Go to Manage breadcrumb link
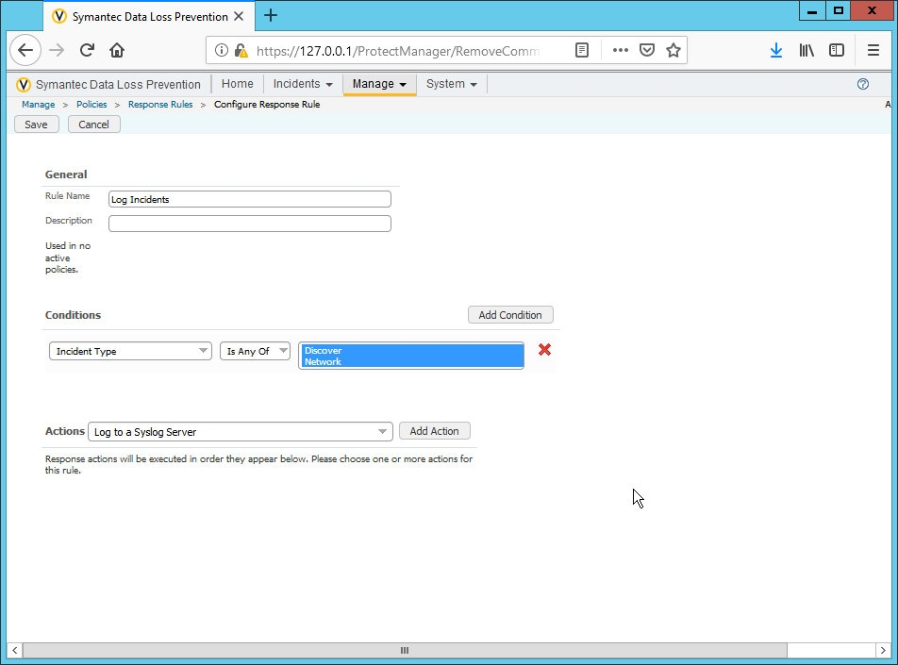898x665 pixels. [39, 105]
